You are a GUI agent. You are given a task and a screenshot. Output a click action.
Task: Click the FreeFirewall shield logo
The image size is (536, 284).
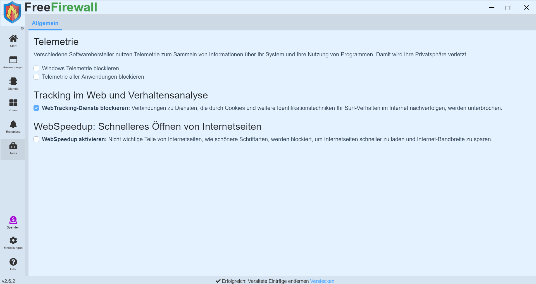[x=12, y=12]
